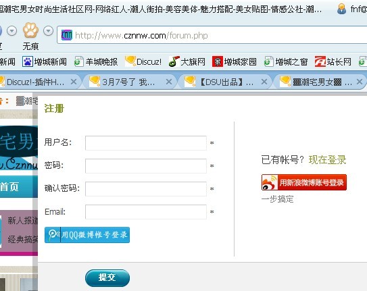Click the 增城新闻 paw bookmark icon
The width and height of the screenshot is (367, 291).
[x=28, y=61]
